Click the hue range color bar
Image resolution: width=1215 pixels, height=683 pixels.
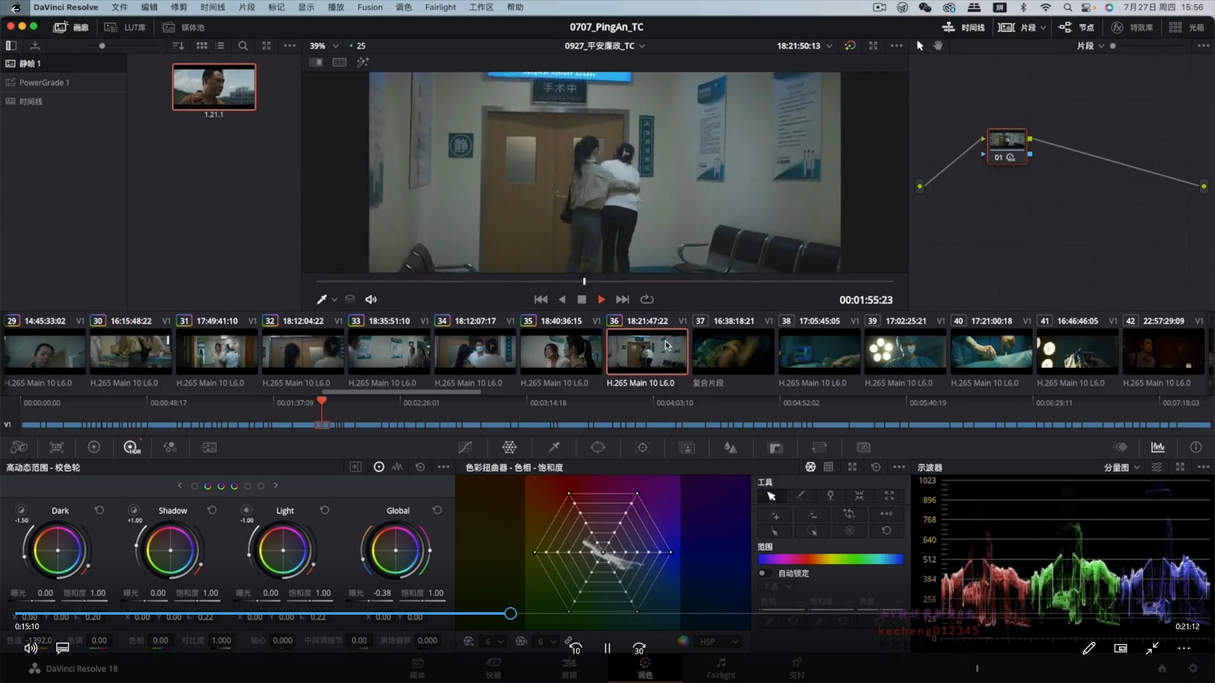pyautogui.click(x=830, y=559)
